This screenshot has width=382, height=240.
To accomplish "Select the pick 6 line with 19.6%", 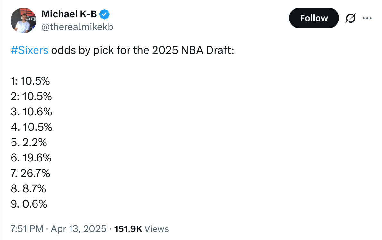I will [31, 158].
